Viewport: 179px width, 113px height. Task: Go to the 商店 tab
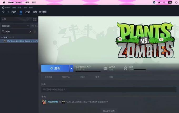(14, 12)
